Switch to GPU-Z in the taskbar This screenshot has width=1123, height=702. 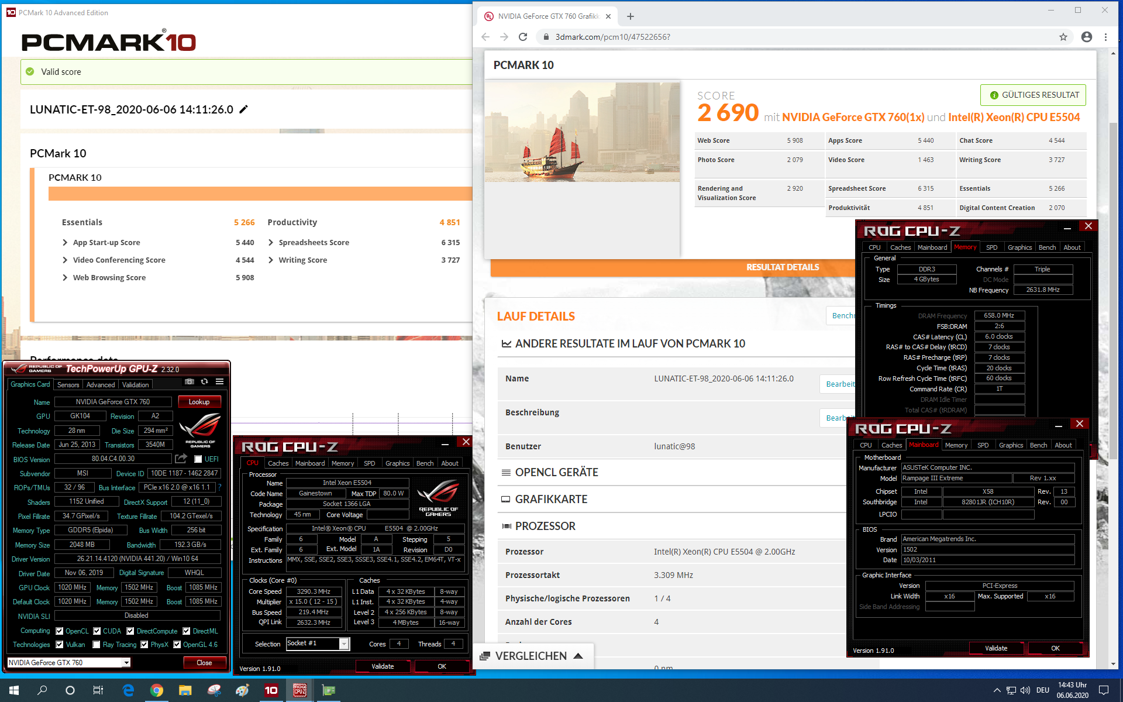point(328,690)
